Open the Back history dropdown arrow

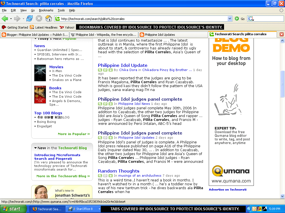click(x=11, y=19)
